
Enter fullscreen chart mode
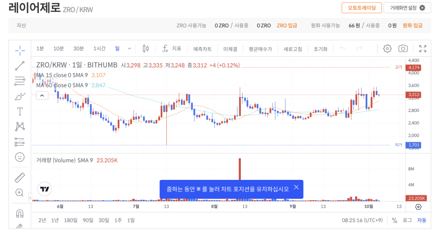(423, 49)
